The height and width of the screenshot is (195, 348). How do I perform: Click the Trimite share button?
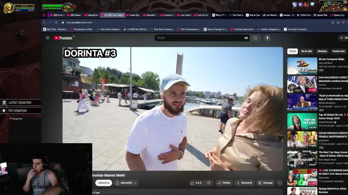click(223, 183)
